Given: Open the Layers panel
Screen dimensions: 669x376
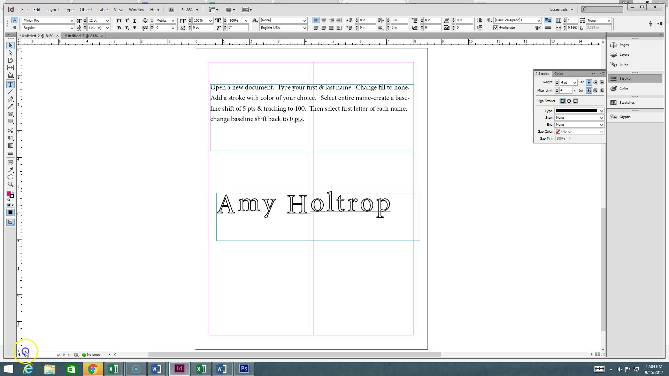Looking at the screenshot, I should (624, 55).
